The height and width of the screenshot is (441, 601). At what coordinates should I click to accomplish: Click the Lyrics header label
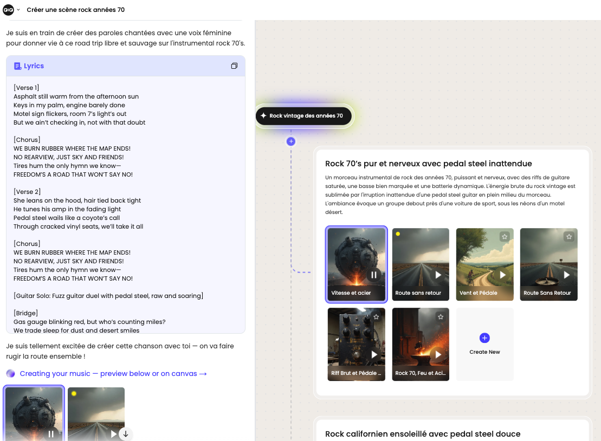coord(34,66)
